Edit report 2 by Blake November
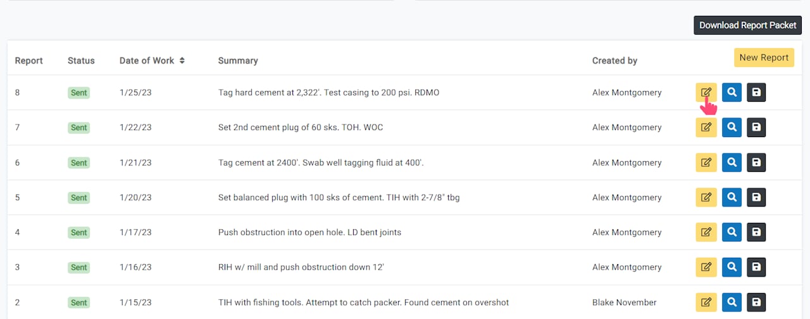Viewport: 810px width, 319px height. [706, 302]
